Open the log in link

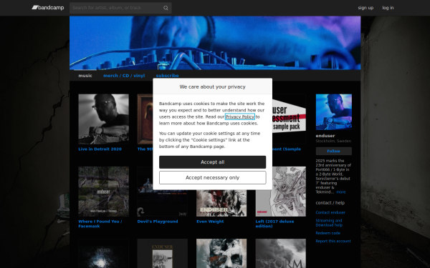(x=388, y=8)
